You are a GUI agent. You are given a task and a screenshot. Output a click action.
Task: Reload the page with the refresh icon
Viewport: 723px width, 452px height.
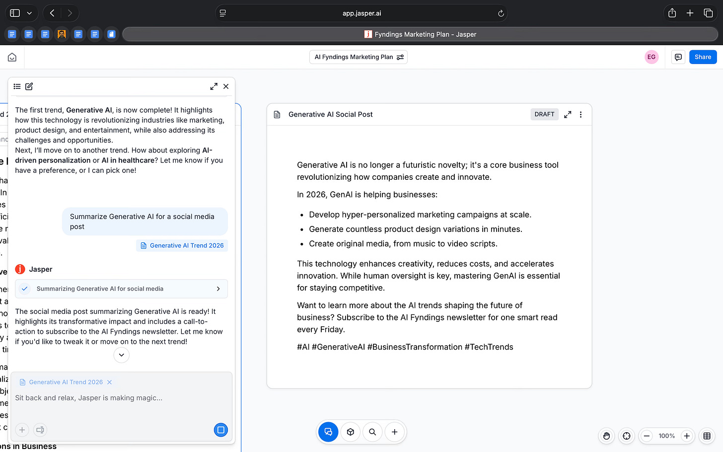pos(501,13)
